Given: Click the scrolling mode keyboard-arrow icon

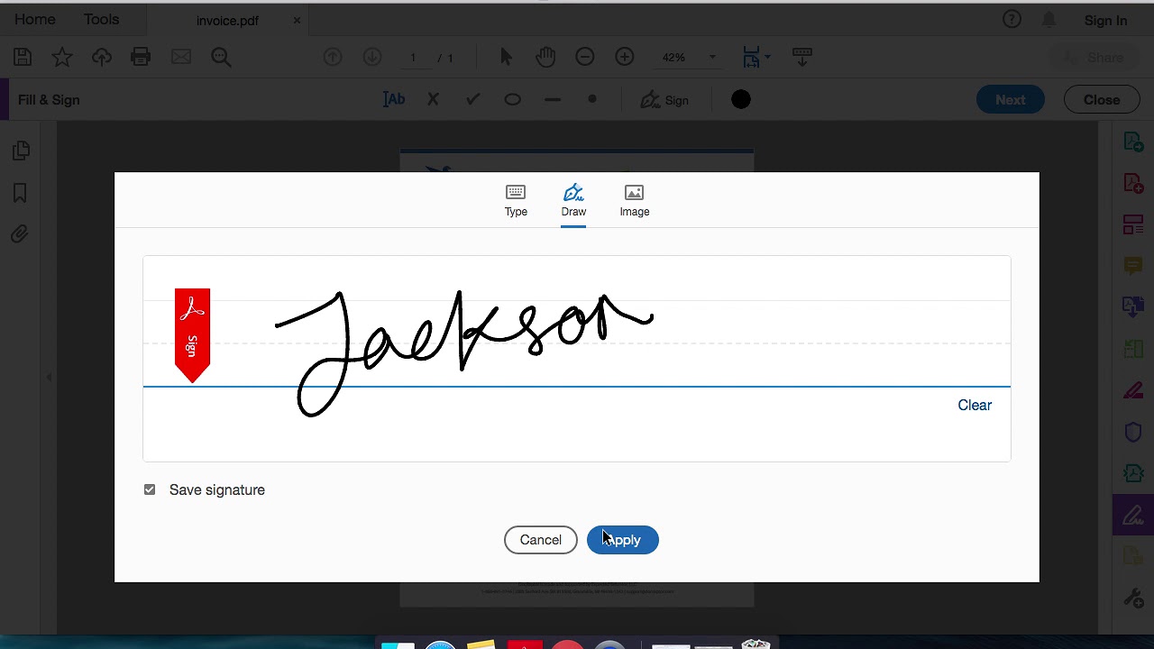Looking at the screenshot, I should click(802, 57).
